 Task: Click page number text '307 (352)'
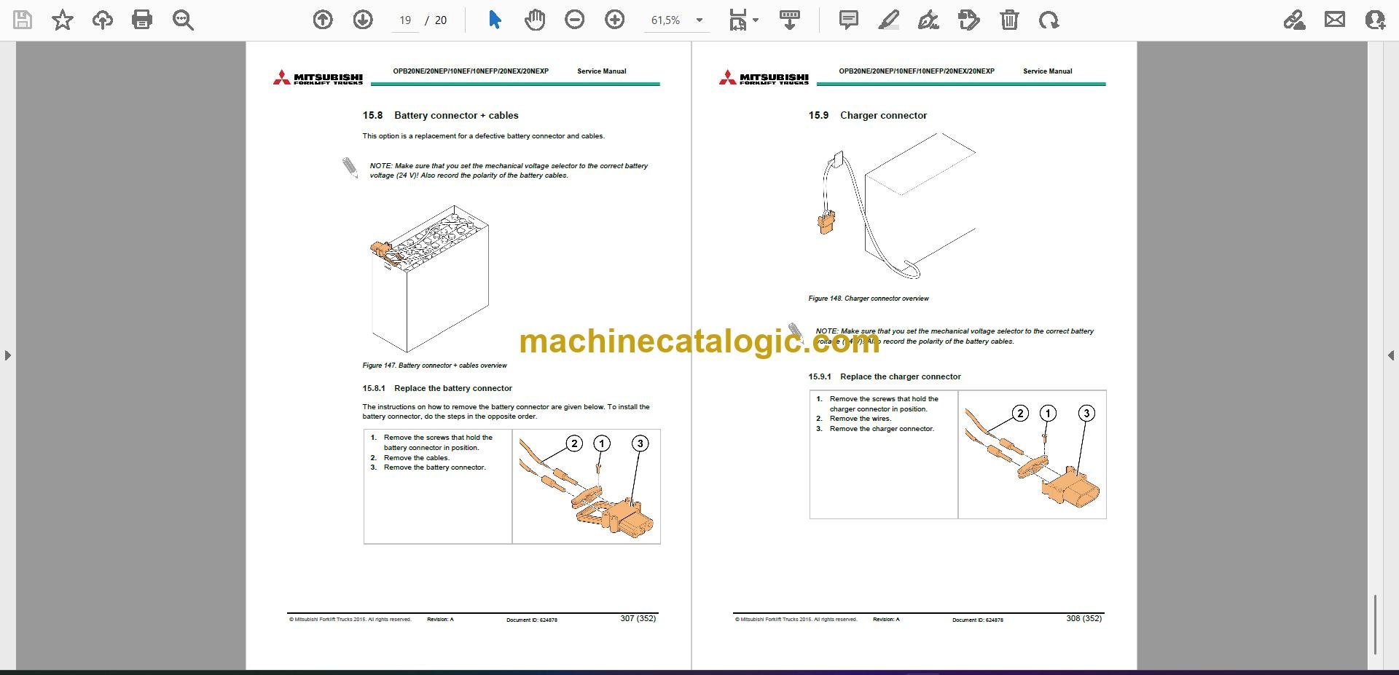click(x=638, y=618)
